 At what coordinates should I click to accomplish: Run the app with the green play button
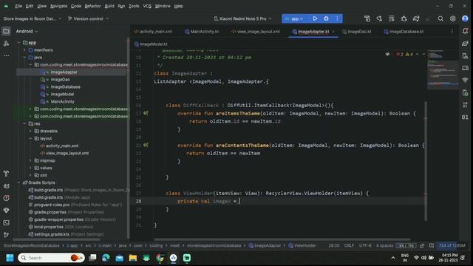(x=315, y=18)
